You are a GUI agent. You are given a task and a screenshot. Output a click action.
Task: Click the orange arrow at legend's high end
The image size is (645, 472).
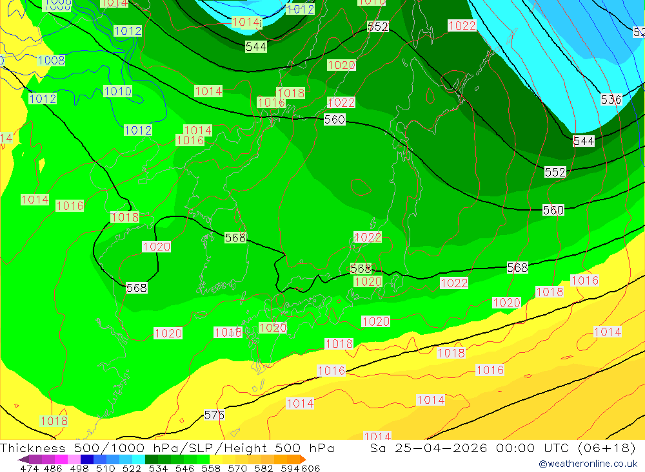tap(303, 459)
